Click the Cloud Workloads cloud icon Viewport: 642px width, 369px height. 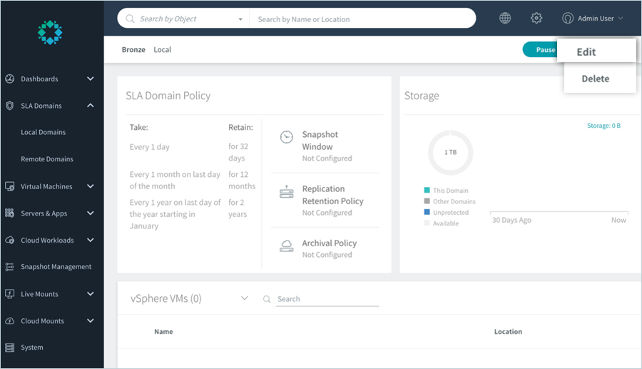click(10, 240)
